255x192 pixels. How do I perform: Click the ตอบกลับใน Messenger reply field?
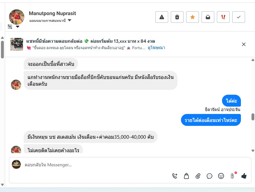coord(96,165)
